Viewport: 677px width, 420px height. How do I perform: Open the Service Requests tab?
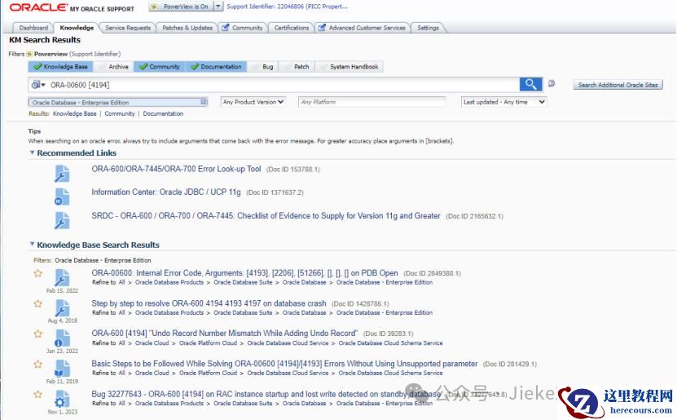point(128,28)
